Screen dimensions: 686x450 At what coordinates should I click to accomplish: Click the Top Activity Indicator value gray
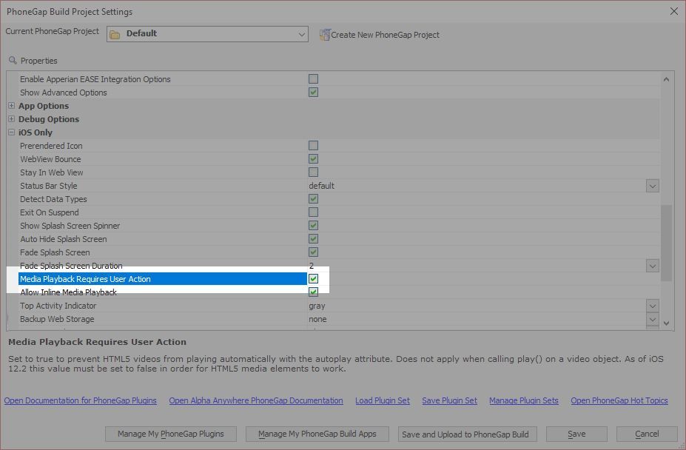click(x=317, y=306)
